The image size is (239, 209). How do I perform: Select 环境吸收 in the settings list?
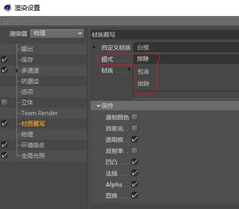point(33,145)
